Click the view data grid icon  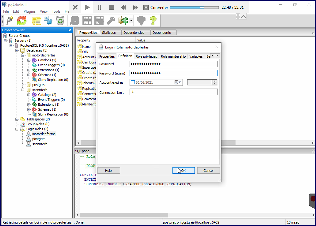[87, 20]
